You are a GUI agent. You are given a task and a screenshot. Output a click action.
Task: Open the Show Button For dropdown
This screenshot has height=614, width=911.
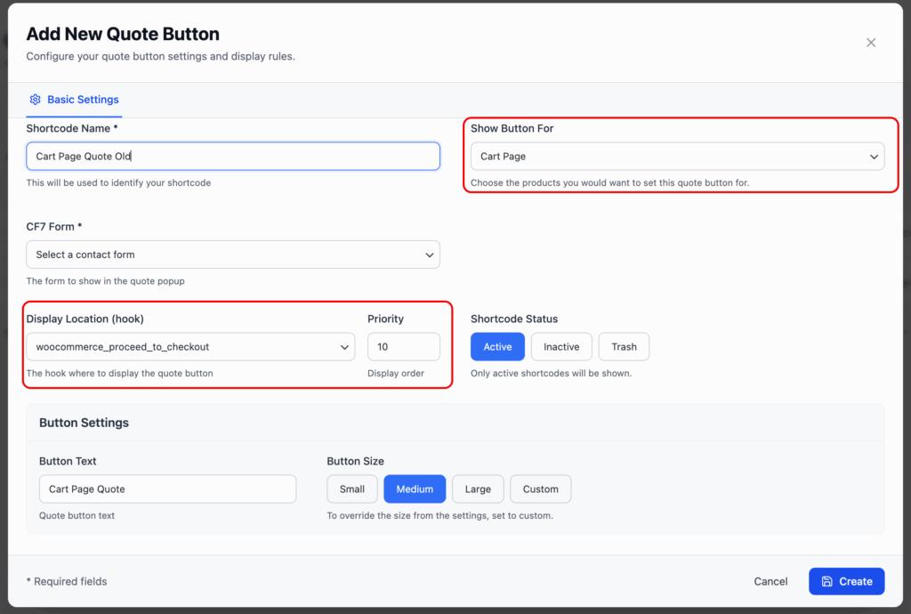(677, 157)
